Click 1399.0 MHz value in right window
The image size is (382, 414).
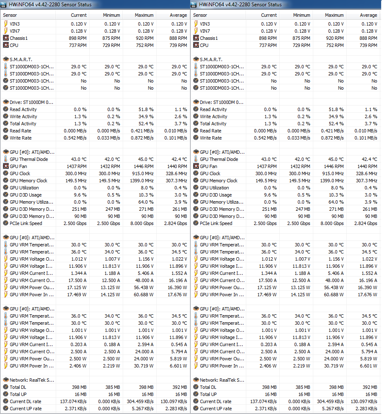point(332,181)
